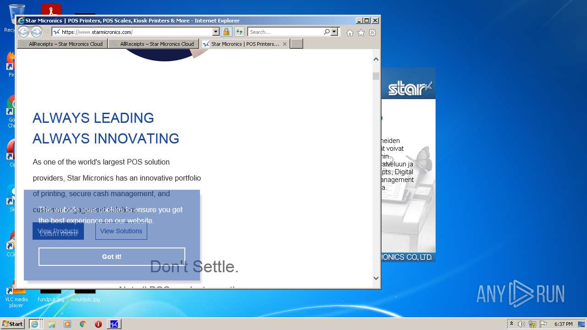Click the address bar showing starmicronics.com
The width and height of the screenshot is (587, 330).
tap(132, 32)
